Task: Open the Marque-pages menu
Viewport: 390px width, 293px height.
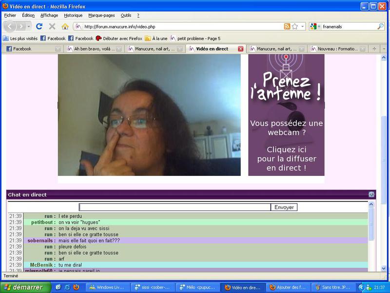Action: click(x=101, y=15)
